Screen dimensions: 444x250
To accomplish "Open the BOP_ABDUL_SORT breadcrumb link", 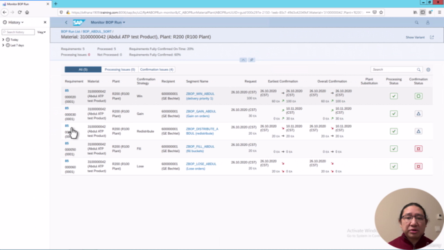I will 97,31.
